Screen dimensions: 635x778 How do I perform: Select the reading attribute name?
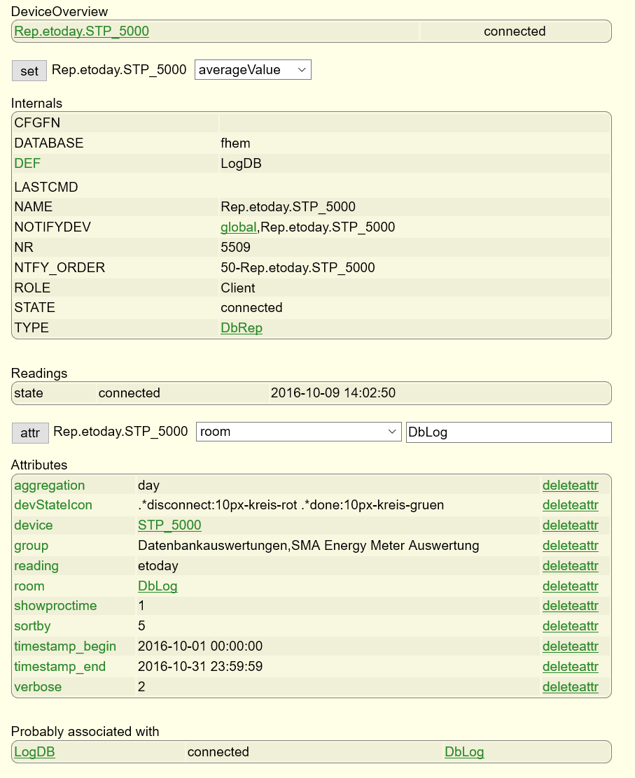pyautogui.click(x=36, y=566)
